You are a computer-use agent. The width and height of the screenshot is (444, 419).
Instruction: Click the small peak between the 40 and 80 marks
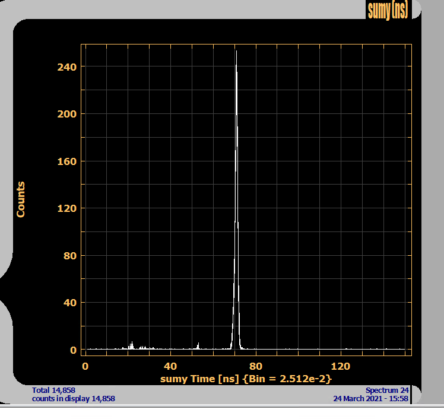pos(198,345)
